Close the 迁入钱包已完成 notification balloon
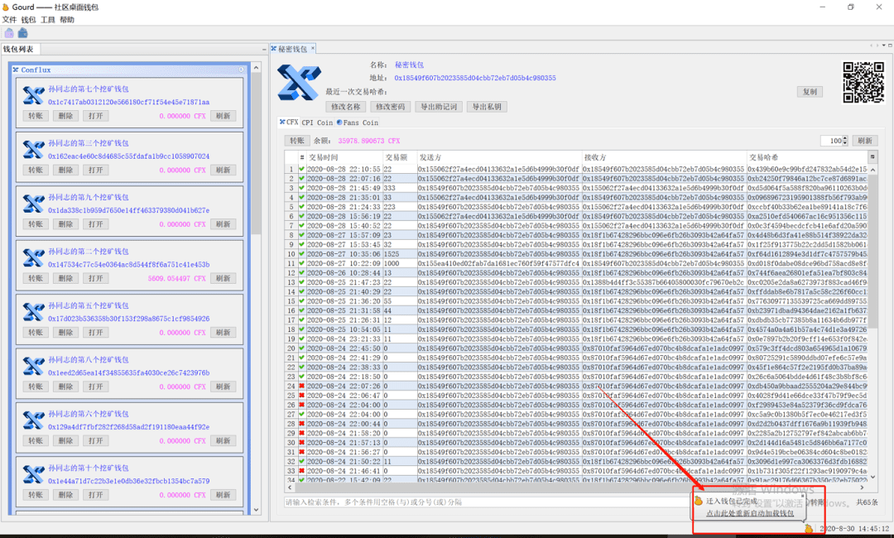The image size is (894, 538). click(x=802, y=495)
